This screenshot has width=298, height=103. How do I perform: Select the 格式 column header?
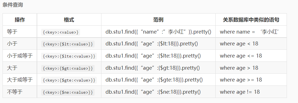pyautogui.click(x=69, y=20)
